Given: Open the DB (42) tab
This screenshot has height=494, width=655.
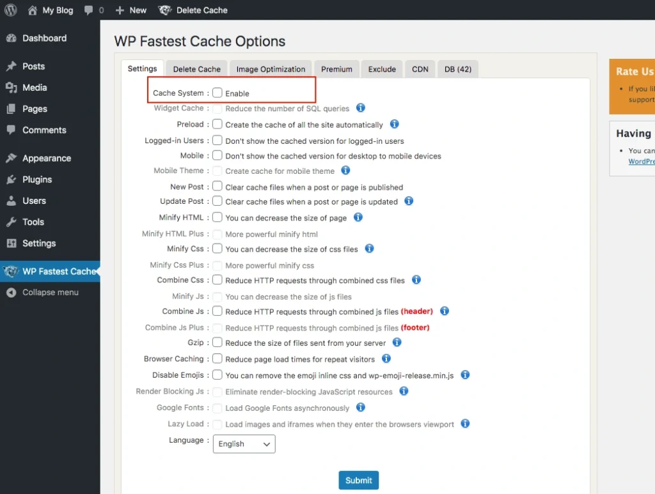Looking at the screenshot, I should pos(458,69).
